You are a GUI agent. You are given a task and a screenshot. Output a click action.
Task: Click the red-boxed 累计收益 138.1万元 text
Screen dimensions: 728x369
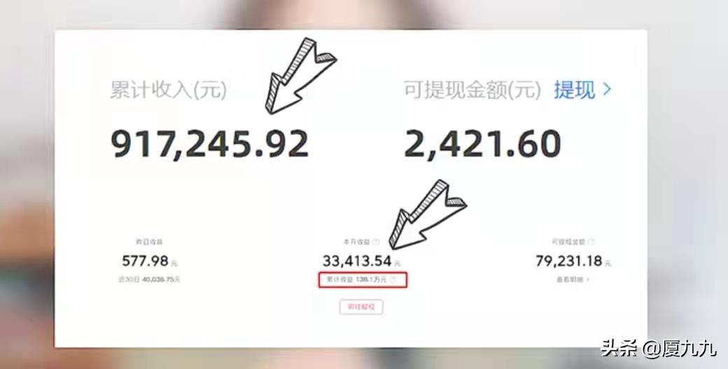(x=356, y=280)
